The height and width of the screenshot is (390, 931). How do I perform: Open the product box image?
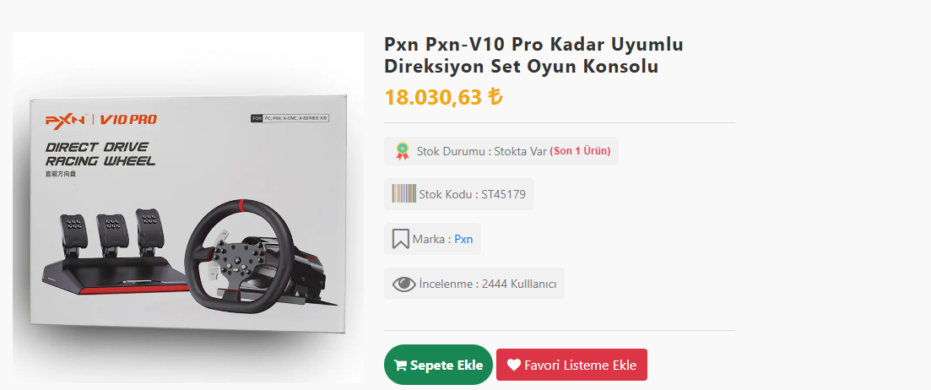coord(187,208)
